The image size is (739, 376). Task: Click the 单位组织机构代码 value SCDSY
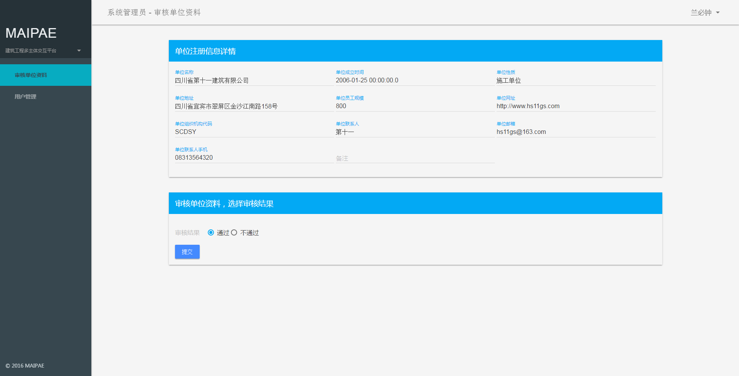185,132
